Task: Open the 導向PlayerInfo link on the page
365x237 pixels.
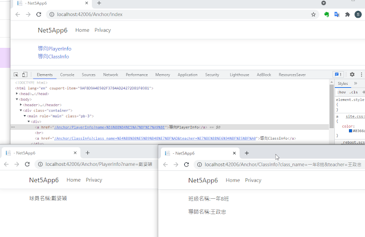Action: (x=55, y=48)
